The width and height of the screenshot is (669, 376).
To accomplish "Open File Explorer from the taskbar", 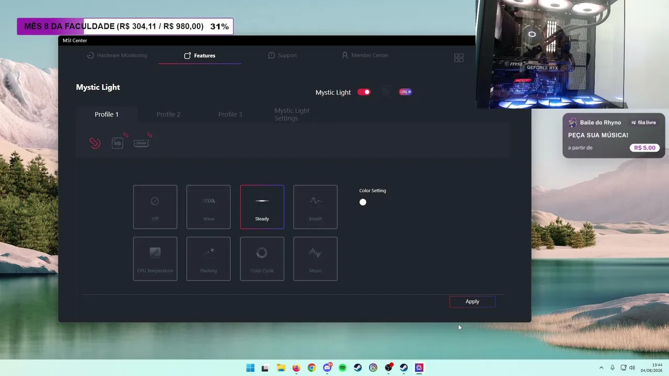I will click(x=281, y=368).
